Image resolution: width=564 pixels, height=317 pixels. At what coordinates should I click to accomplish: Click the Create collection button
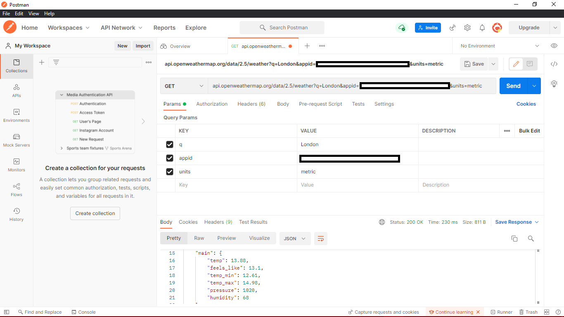coord(95,213)
